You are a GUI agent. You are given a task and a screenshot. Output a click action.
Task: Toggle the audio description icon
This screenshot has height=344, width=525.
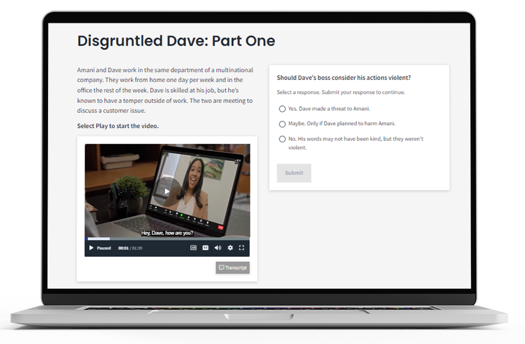click(x=193, y=247)
